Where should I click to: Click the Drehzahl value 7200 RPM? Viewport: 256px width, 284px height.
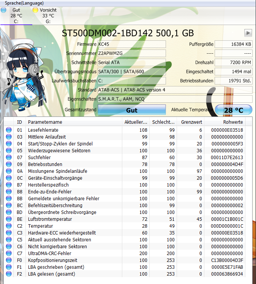pyautogui.click(x=234, y=62)
